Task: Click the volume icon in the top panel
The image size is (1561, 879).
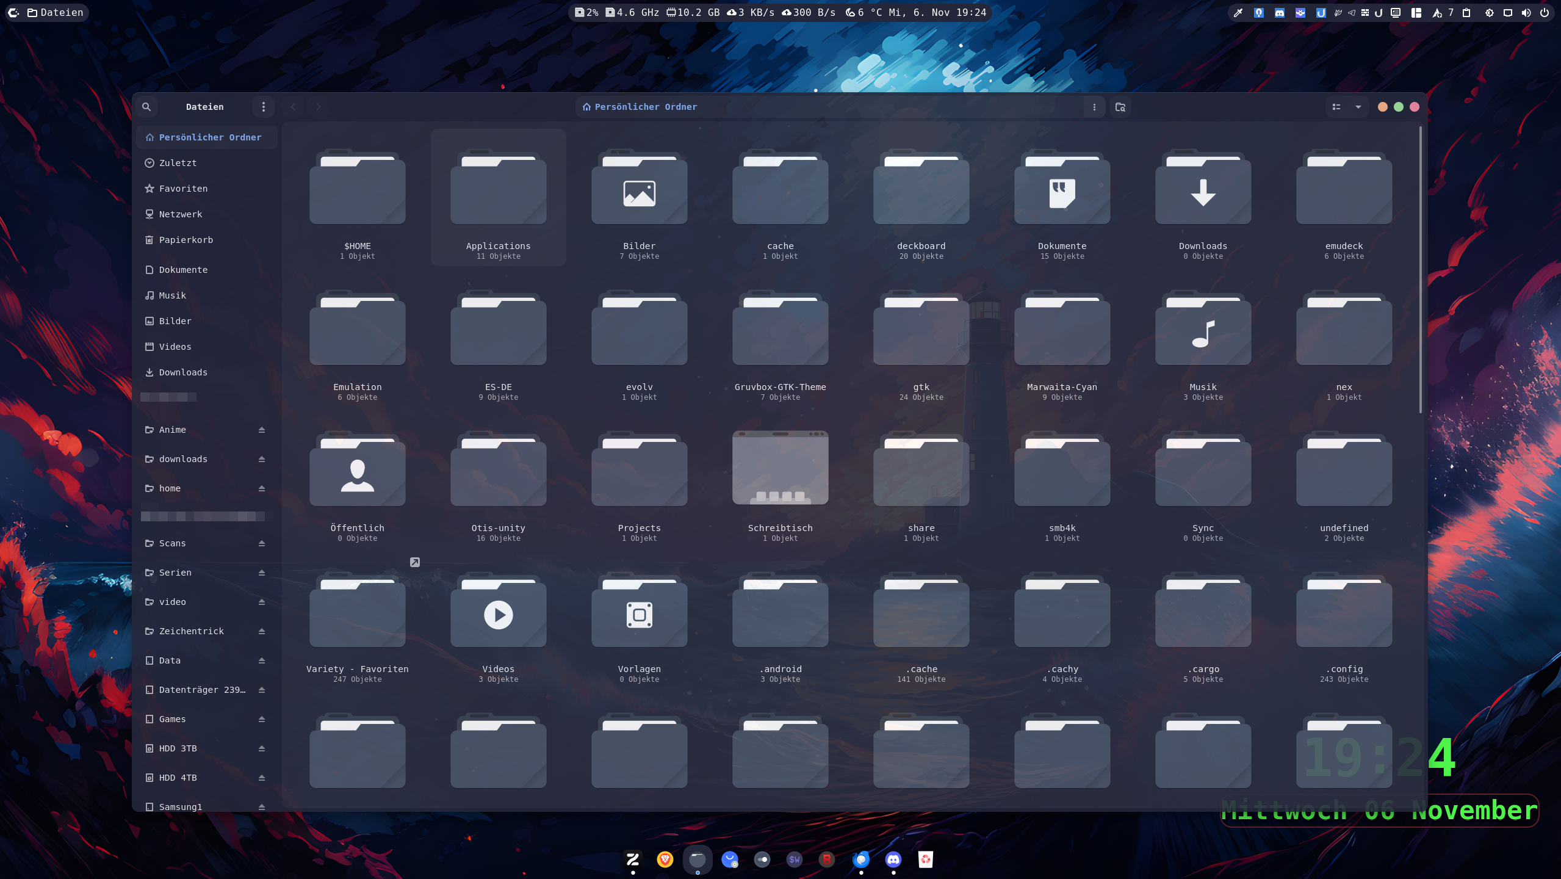Action: point(1526,12)
